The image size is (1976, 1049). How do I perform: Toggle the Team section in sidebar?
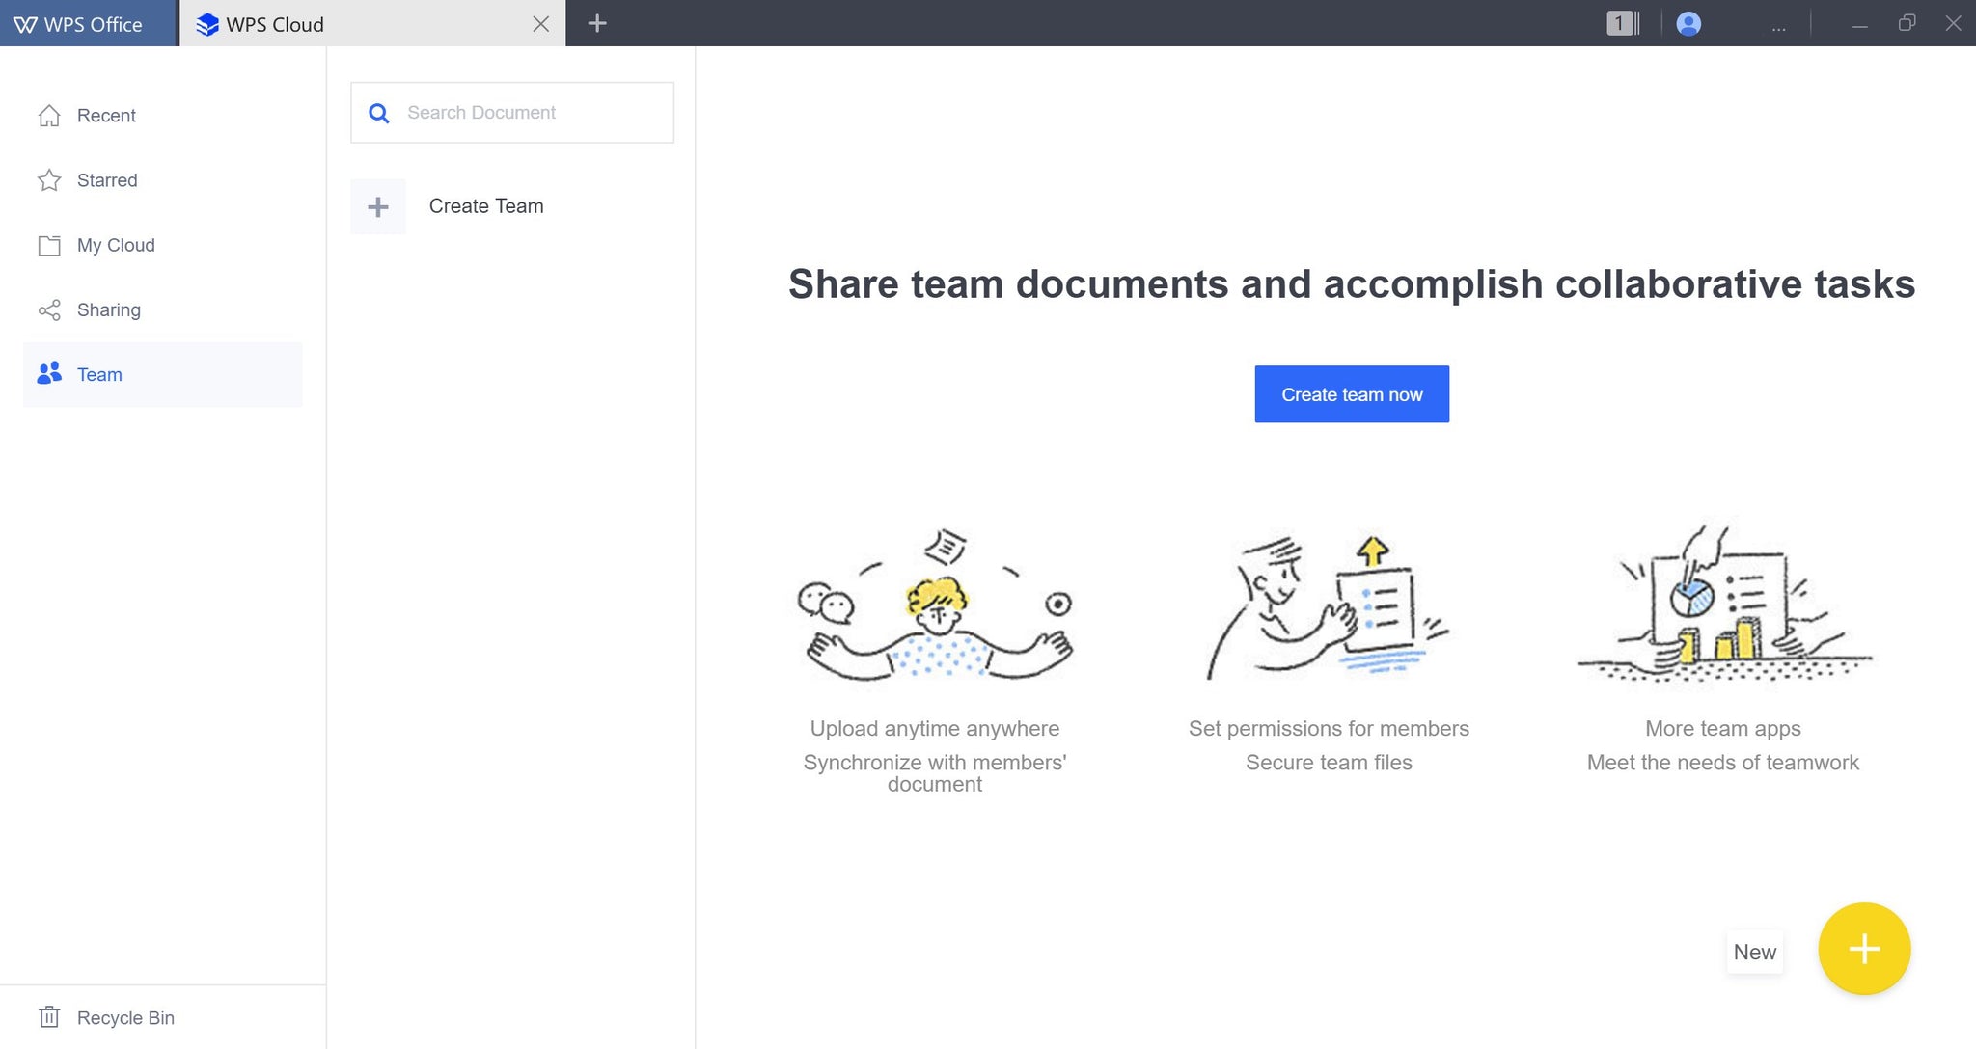(x=99, y=374)
